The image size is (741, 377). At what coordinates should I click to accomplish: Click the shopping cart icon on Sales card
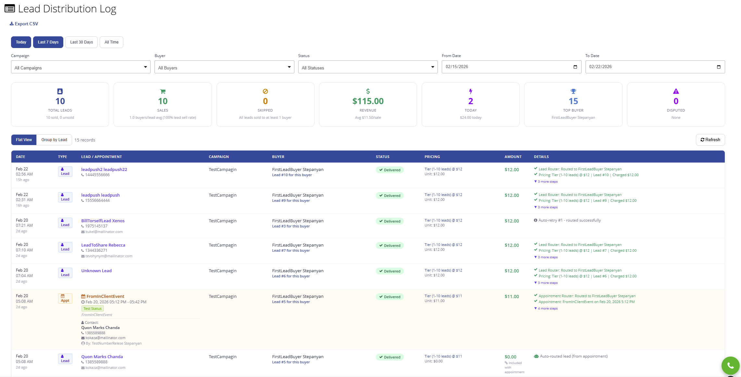coord(163,91)
